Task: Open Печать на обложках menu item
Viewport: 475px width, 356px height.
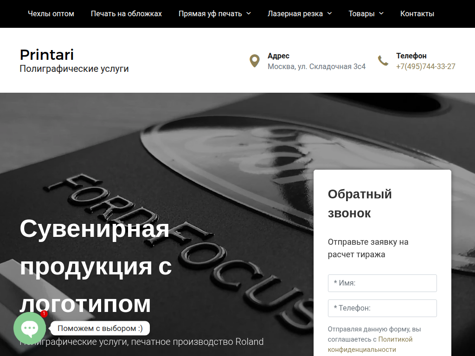Action: pos(126,13)
